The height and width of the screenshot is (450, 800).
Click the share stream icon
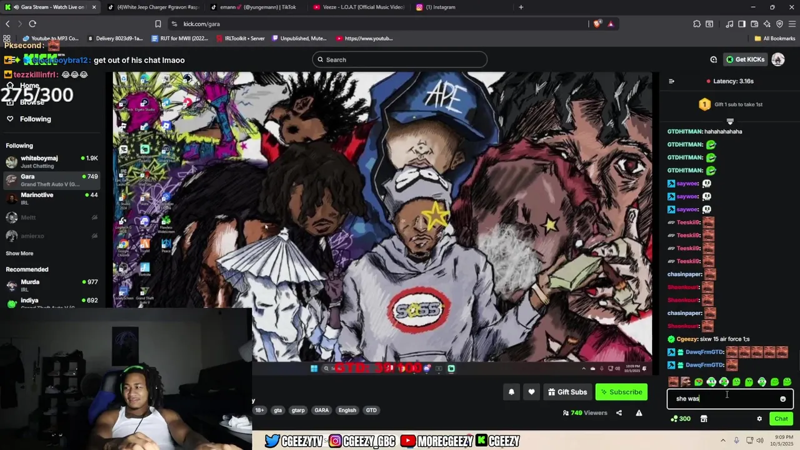(x=619, y=412)
